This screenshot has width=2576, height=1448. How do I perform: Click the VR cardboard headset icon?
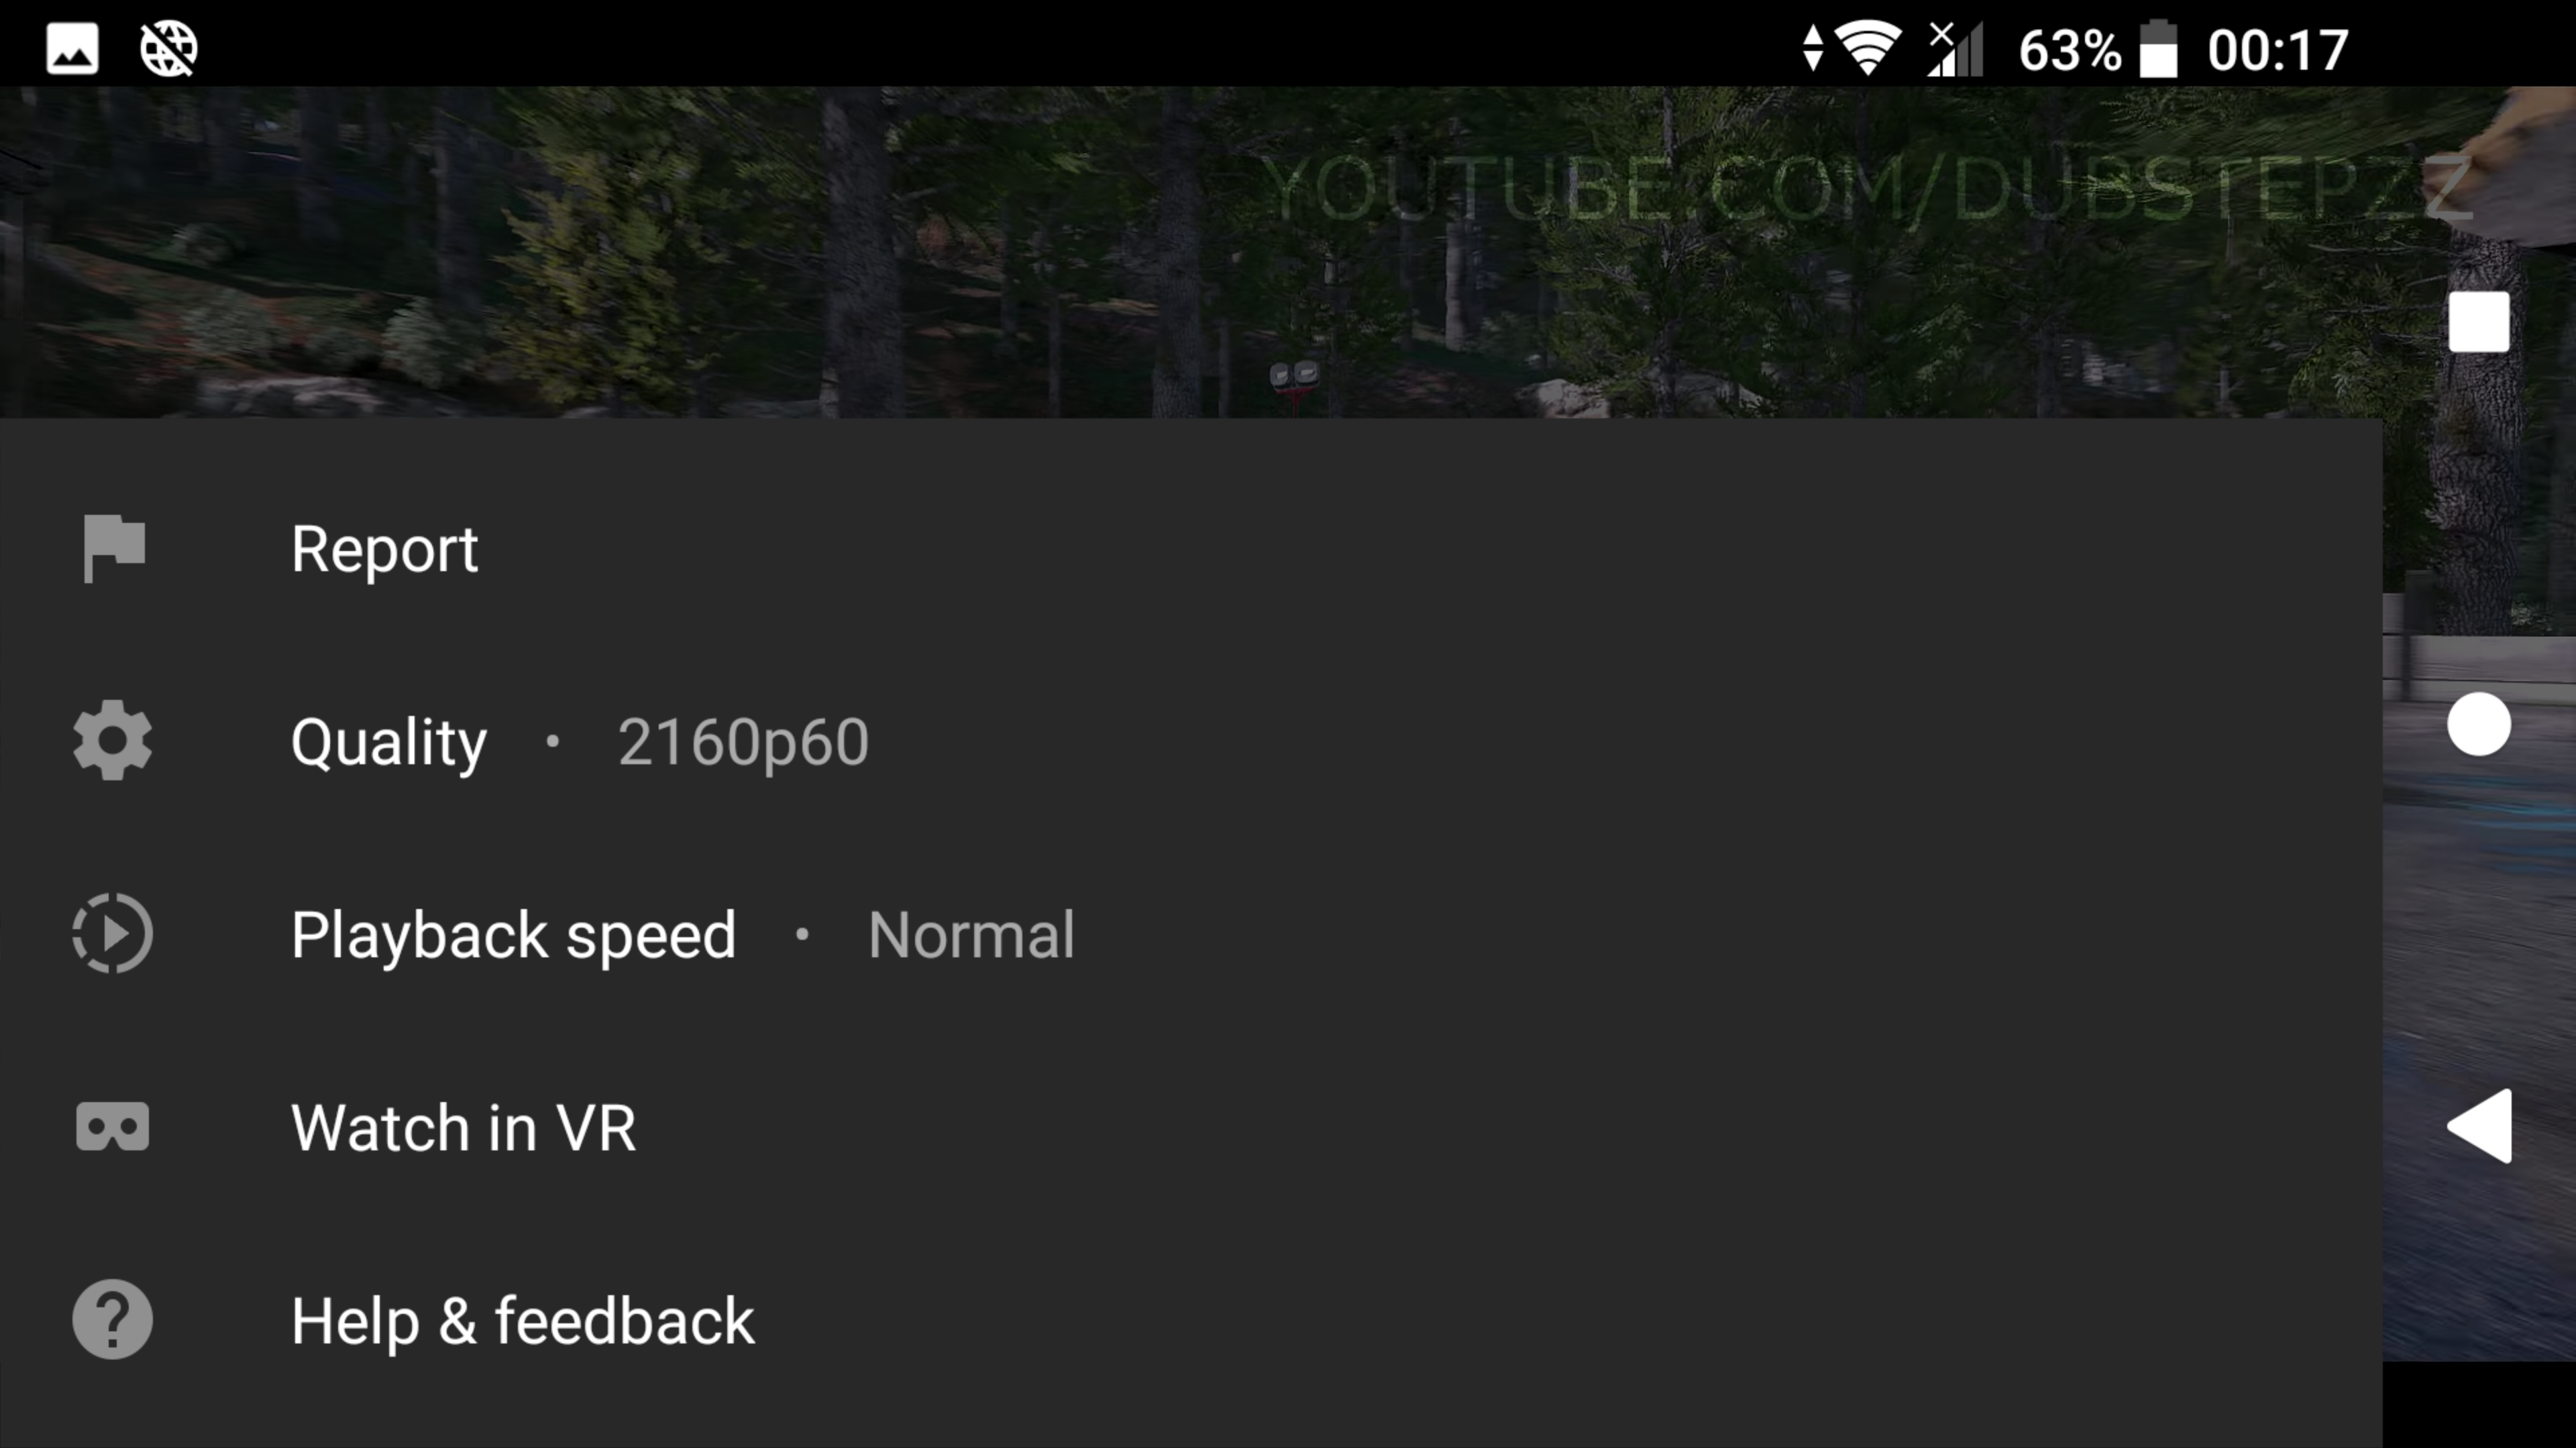(x=113, y=1126)
